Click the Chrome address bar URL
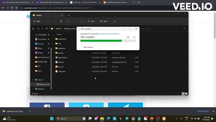 click(x=58, y=8)
